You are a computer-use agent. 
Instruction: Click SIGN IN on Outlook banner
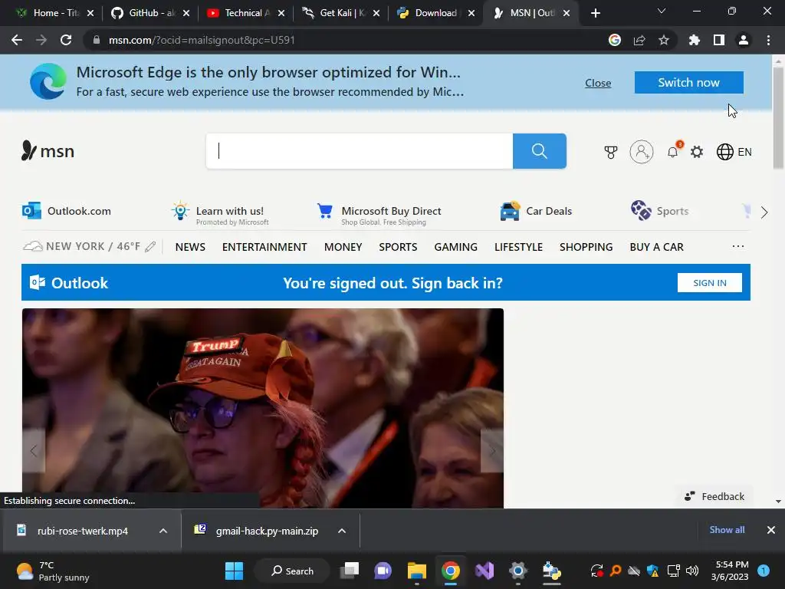(x=709, y=283)
